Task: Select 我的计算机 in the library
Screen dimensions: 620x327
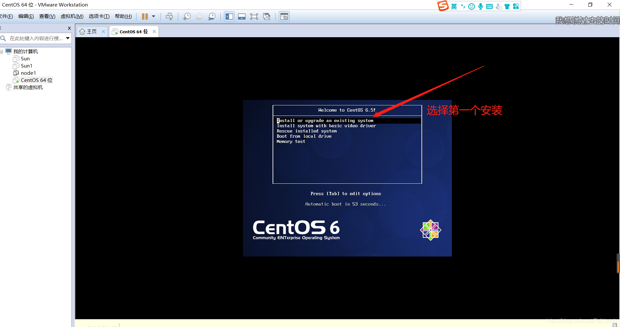Action: click(x=25, y=52)
